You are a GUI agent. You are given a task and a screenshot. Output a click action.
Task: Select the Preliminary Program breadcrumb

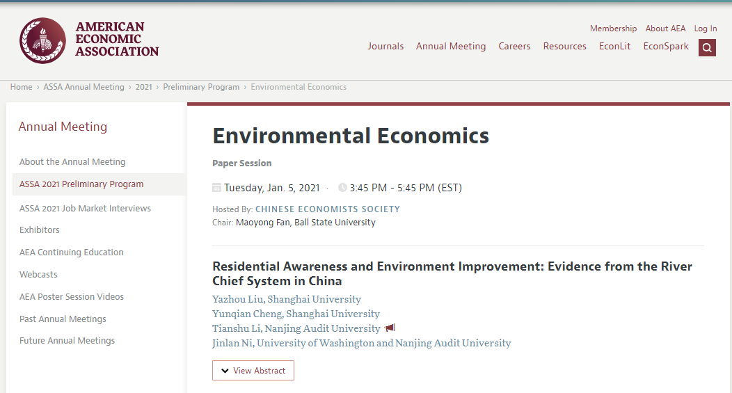201,87
